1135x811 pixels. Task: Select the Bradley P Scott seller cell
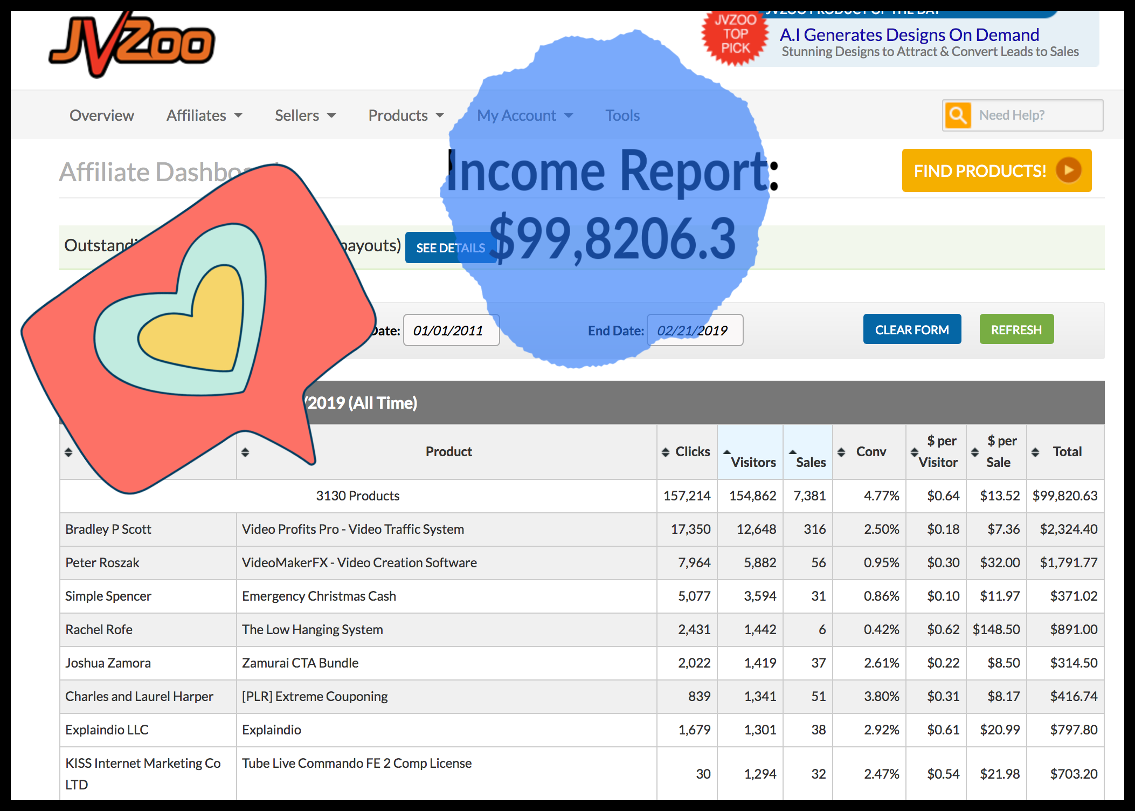(148, 529)
